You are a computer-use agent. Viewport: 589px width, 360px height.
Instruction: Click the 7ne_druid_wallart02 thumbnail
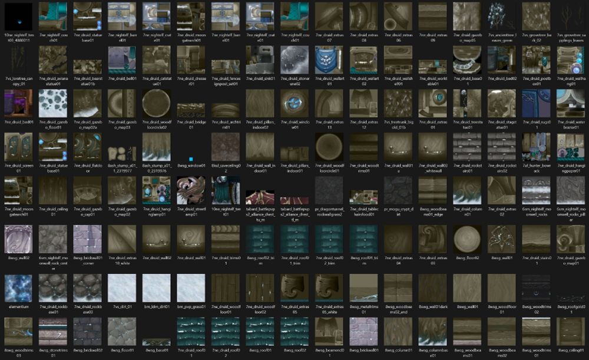point(363,60)
